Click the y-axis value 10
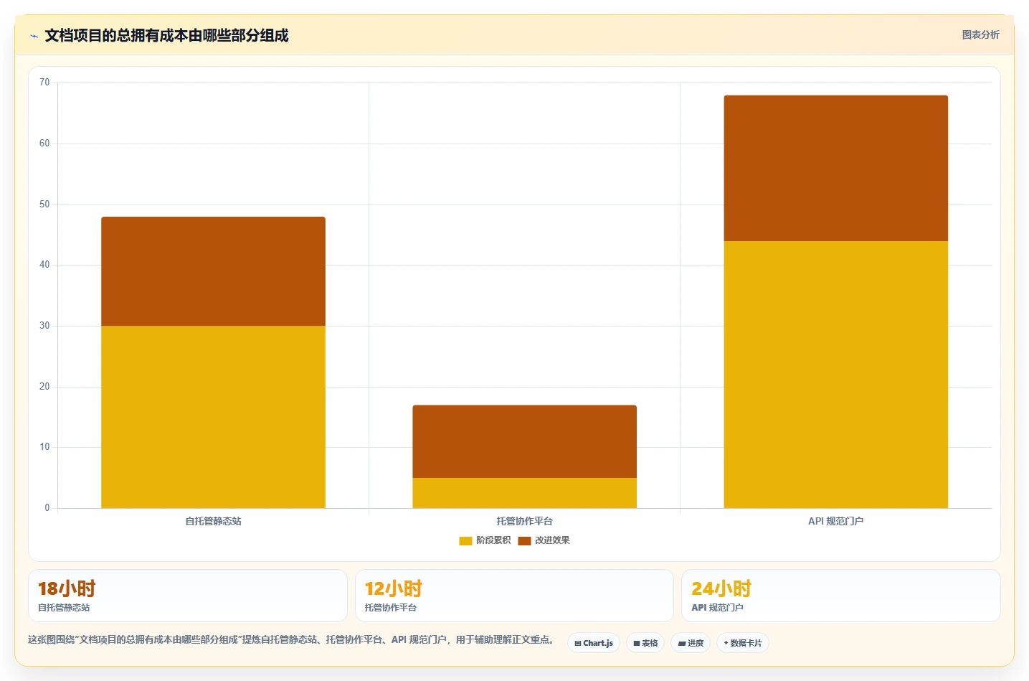The height and width of the screenshot is (681, 1029). [x=44, y=447]
